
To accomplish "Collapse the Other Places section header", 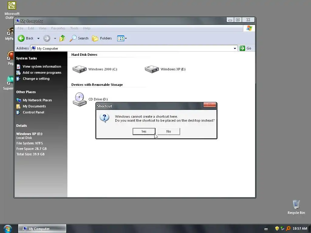I will 26,92.
